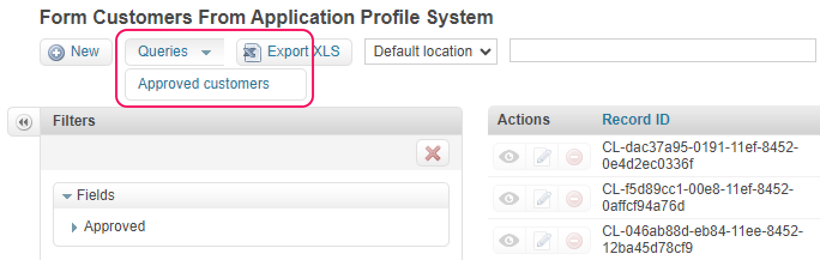Select the Approved customers query

point(204,84)
